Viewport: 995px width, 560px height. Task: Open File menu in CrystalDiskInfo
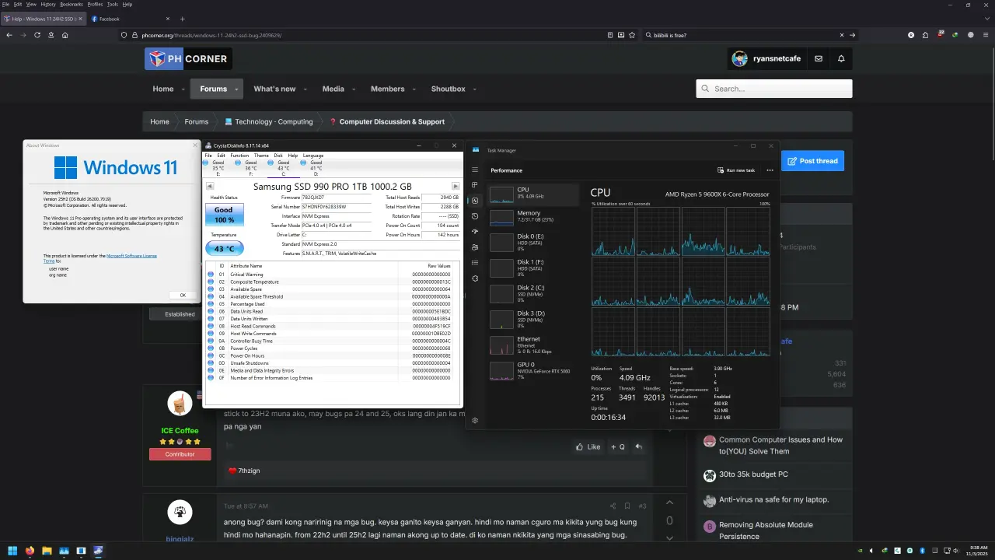point(208,156)
